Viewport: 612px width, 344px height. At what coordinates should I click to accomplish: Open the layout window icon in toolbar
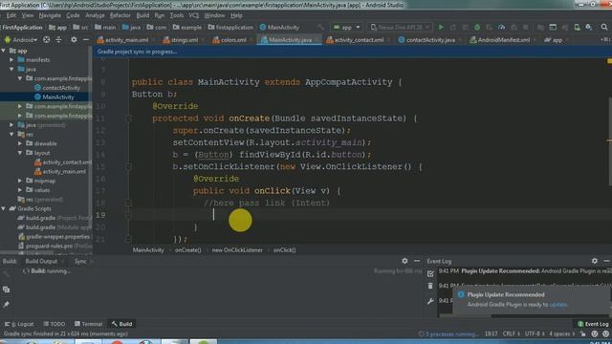pyautogui.click(x=553, y=28)
